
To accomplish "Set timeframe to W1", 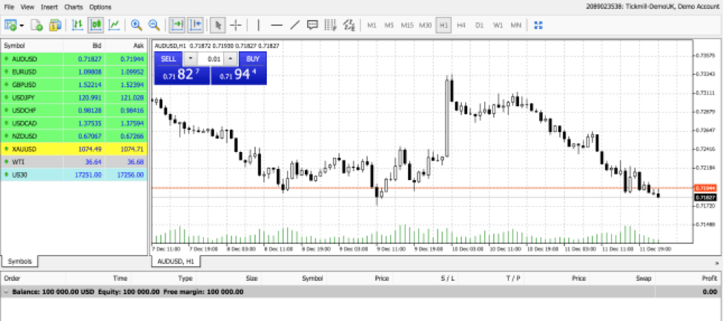I will point(498,25).
